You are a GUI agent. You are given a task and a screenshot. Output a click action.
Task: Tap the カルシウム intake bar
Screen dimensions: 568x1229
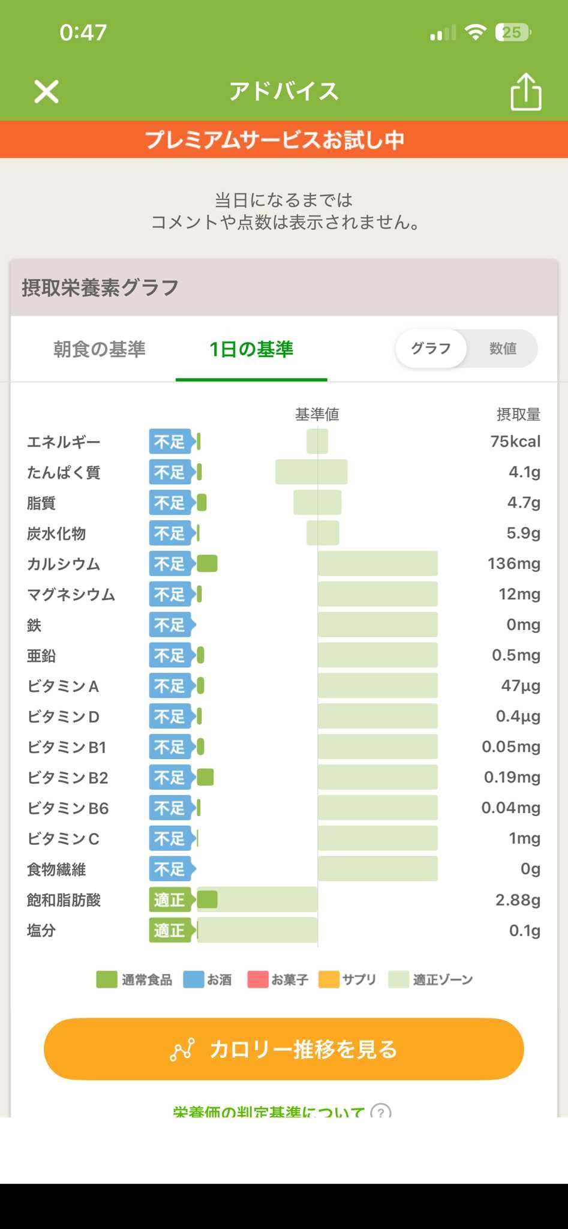(x=207, y=563)
